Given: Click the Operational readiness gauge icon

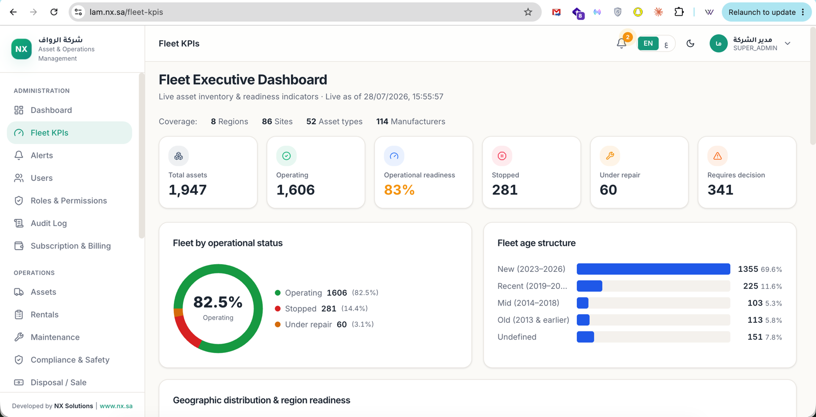Looking at the screenshot, I should [394, 156].
